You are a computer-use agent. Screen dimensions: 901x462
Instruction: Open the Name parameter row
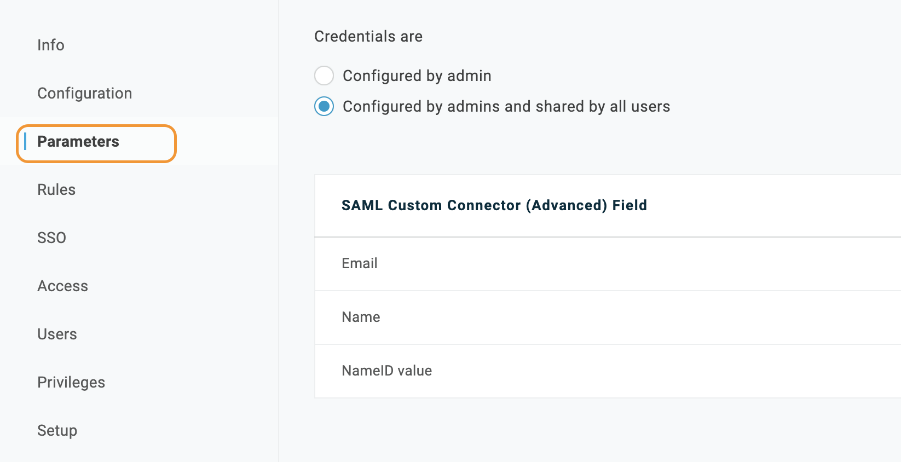361,317
